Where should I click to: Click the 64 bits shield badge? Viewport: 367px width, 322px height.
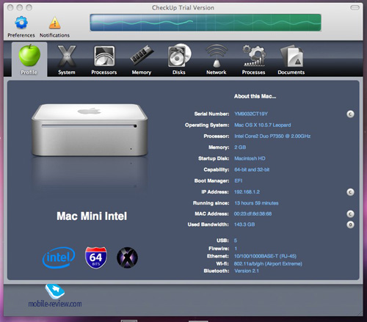click(96, 257)
